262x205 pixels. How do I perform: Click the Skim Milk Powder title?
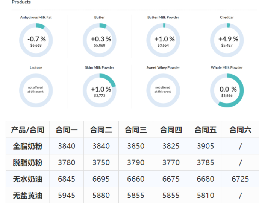[100, 68]
